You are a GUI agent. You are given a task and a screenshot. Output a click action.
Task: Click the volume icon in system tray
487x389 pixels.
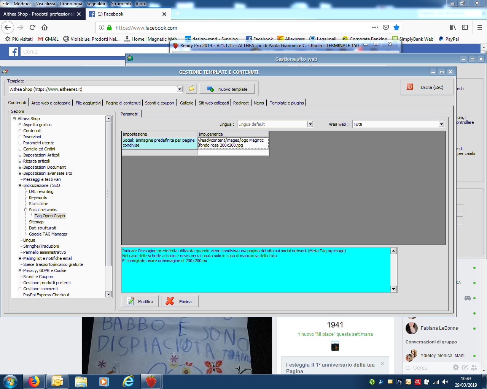445,382
